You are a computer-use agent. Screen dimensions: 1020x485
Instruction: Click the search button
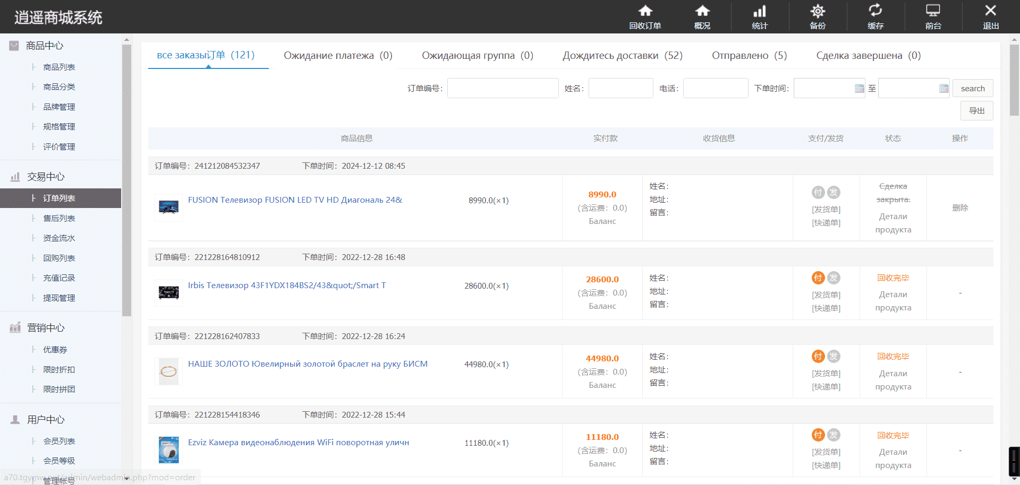(973, 88)
